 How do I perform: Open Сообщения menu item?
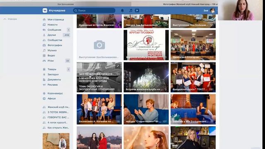[x=54, y=30]
